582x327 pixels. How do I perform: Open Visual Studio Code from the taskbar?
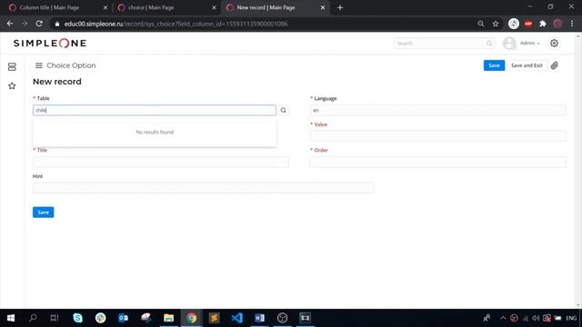(x=236, y=318)
